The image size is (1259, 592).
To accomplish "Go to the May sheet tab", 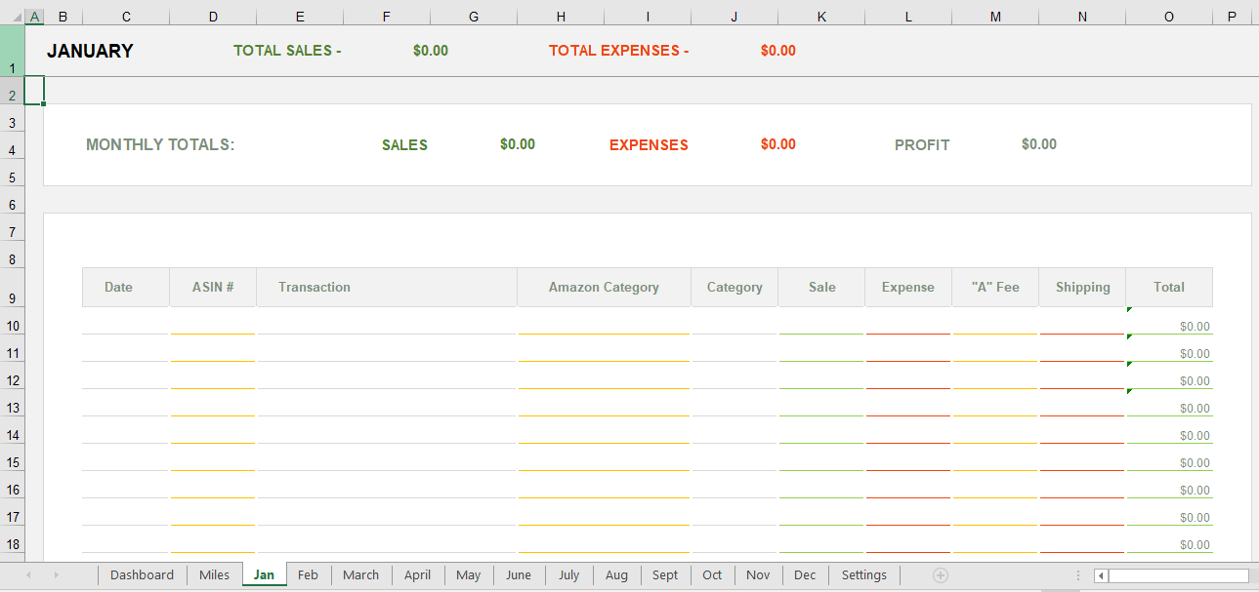I will [468, 575].
